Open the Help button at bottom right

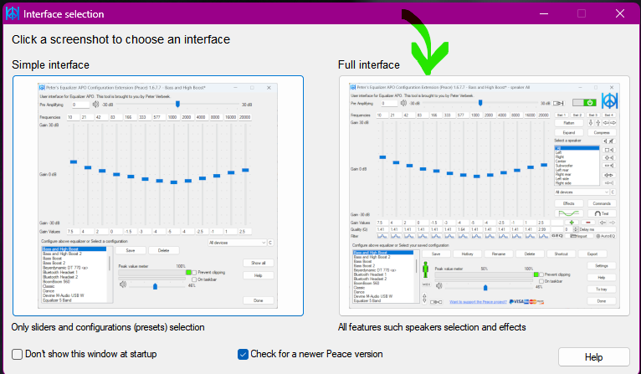coord(593,357)
